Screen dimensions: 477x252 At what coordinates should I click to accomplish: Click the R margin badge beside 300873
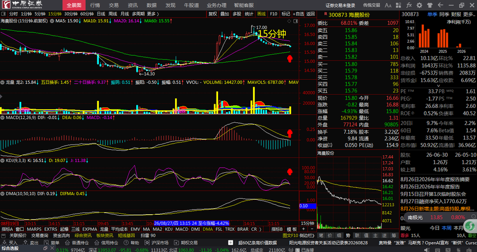[x=325, y=14]
